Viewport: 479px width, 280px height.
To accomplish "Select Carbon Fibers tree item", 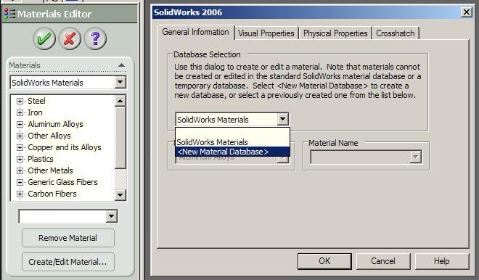I will 52,194.
